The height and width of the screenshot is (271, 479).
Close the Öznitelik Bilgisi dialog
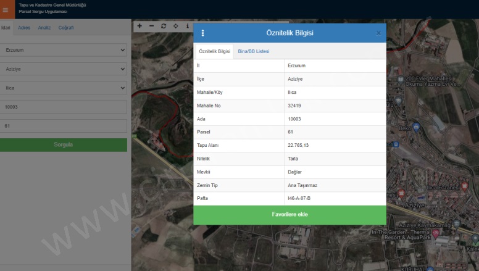click(x=378, y=33)
